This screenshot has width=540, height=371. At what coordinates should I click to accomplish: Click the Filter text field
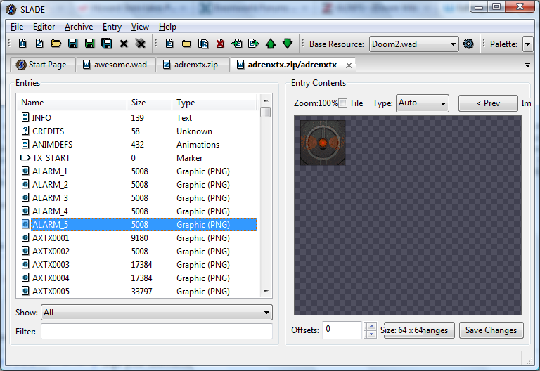(157, 332)
